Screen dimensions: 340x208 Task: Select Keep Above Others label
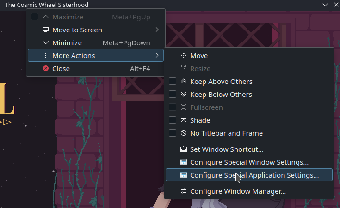click(x=221, y=82)
